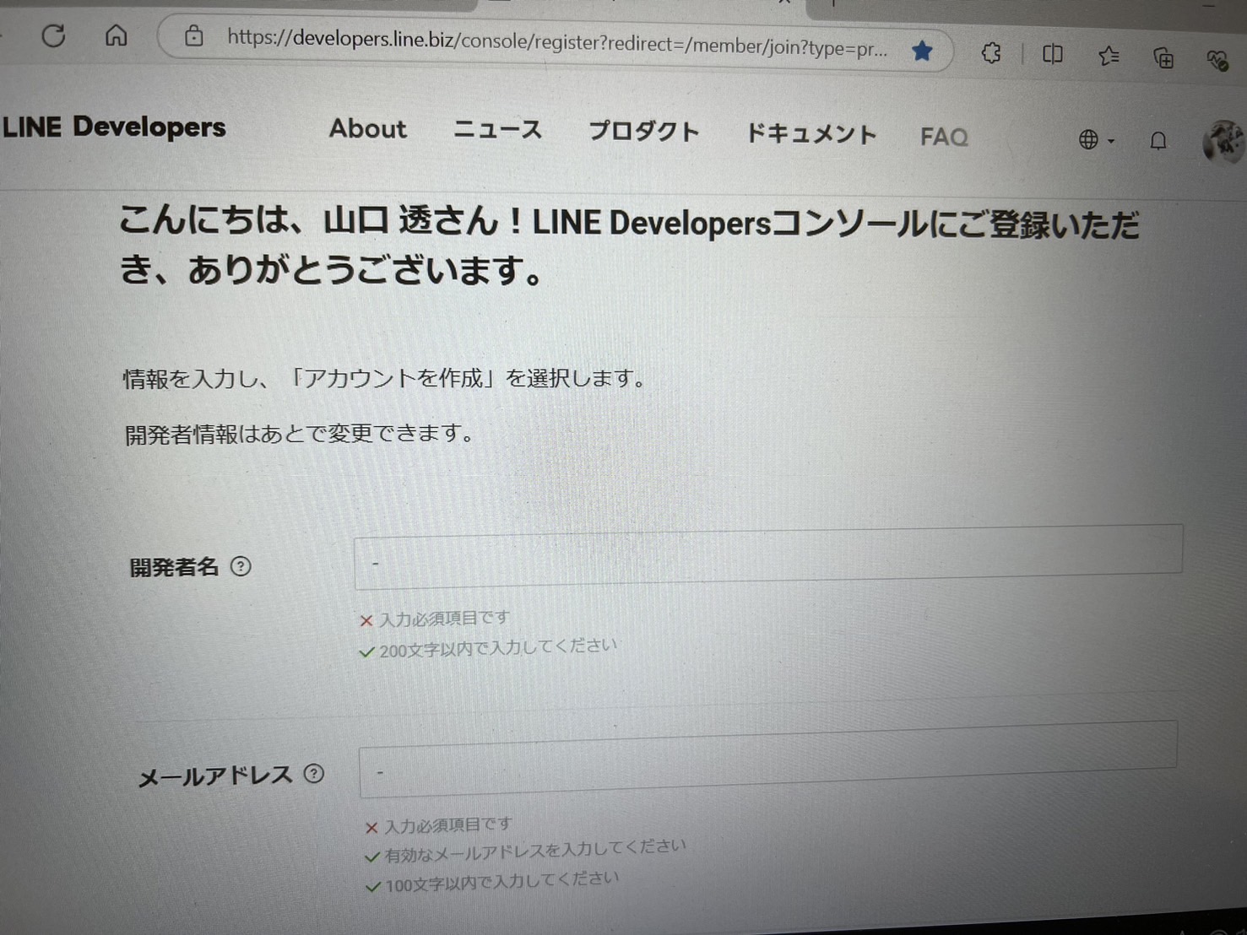Click the メールアドレス field label
1247x935 pixels.
[215, 776]
